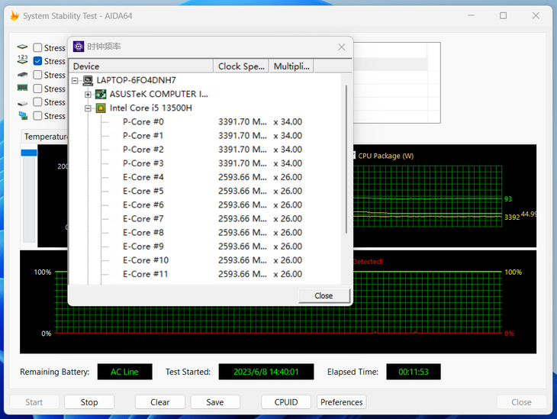The height and width of the screenshot is (419, 557).
Task: Open the Temperatures tab
Action: 46,137
